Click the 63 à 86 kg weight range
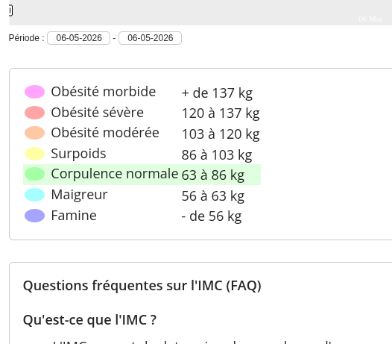The height and width of the screenshot is (344, 392). 213,175
